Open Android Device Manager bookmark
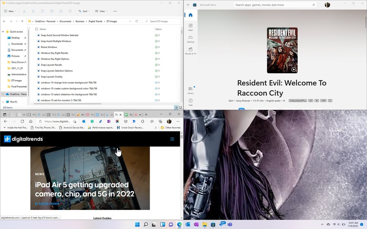The image size is (367, 229). (72, 128)
